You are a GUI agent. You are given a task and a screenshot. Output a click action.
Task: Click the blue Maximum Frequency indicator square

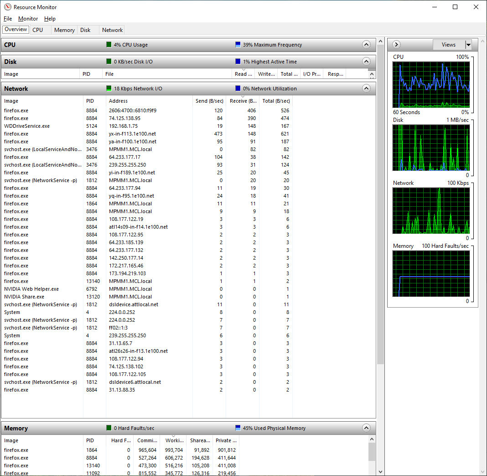point(238,44)
